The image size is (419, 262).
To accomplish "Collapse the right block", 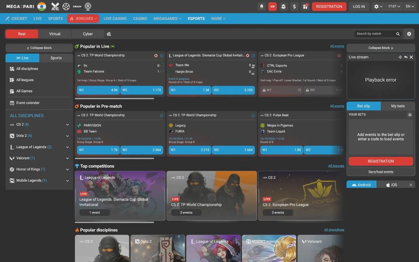I will [x=381, y=48].
